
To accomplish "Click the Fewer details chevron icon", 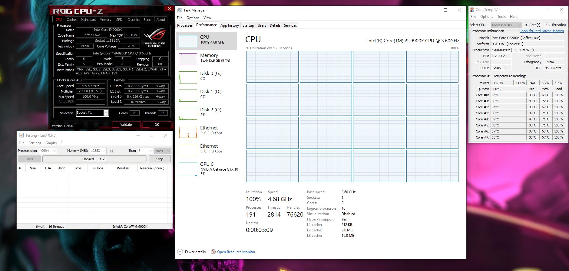I will [x=180, y=252].
